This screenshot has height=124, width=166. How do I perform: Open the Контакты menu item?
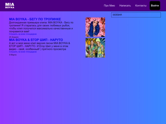pos(141,6)
